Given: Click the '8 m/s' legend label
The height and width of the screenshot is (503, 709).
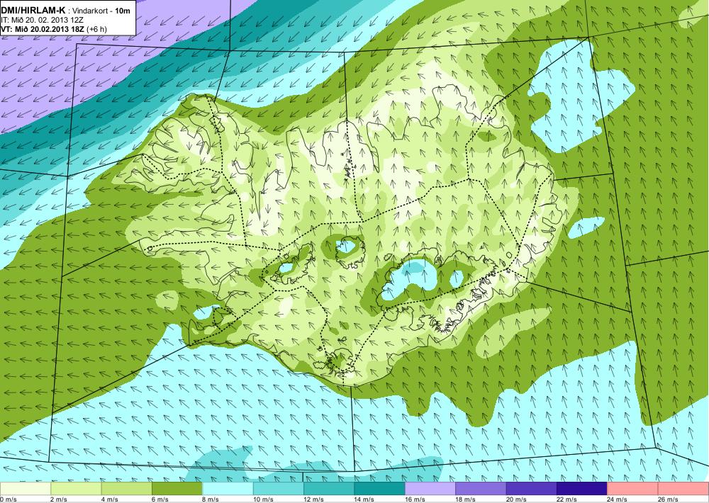Looking at the screenshot, I should click(211, 499).
